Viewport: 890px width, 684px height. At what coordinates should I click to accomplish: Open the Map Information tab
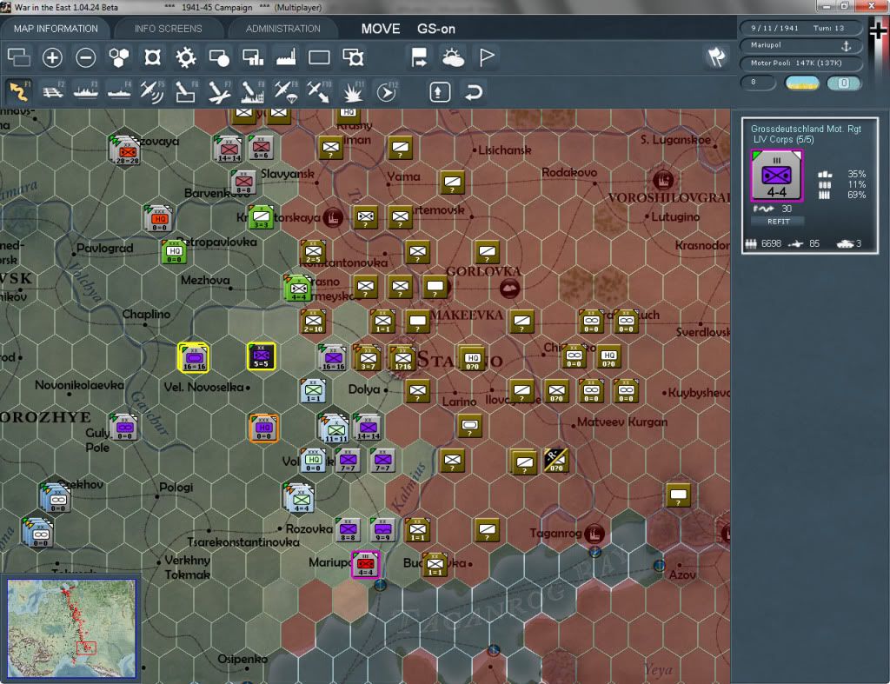pyautogui.click(x=56, y=29)
